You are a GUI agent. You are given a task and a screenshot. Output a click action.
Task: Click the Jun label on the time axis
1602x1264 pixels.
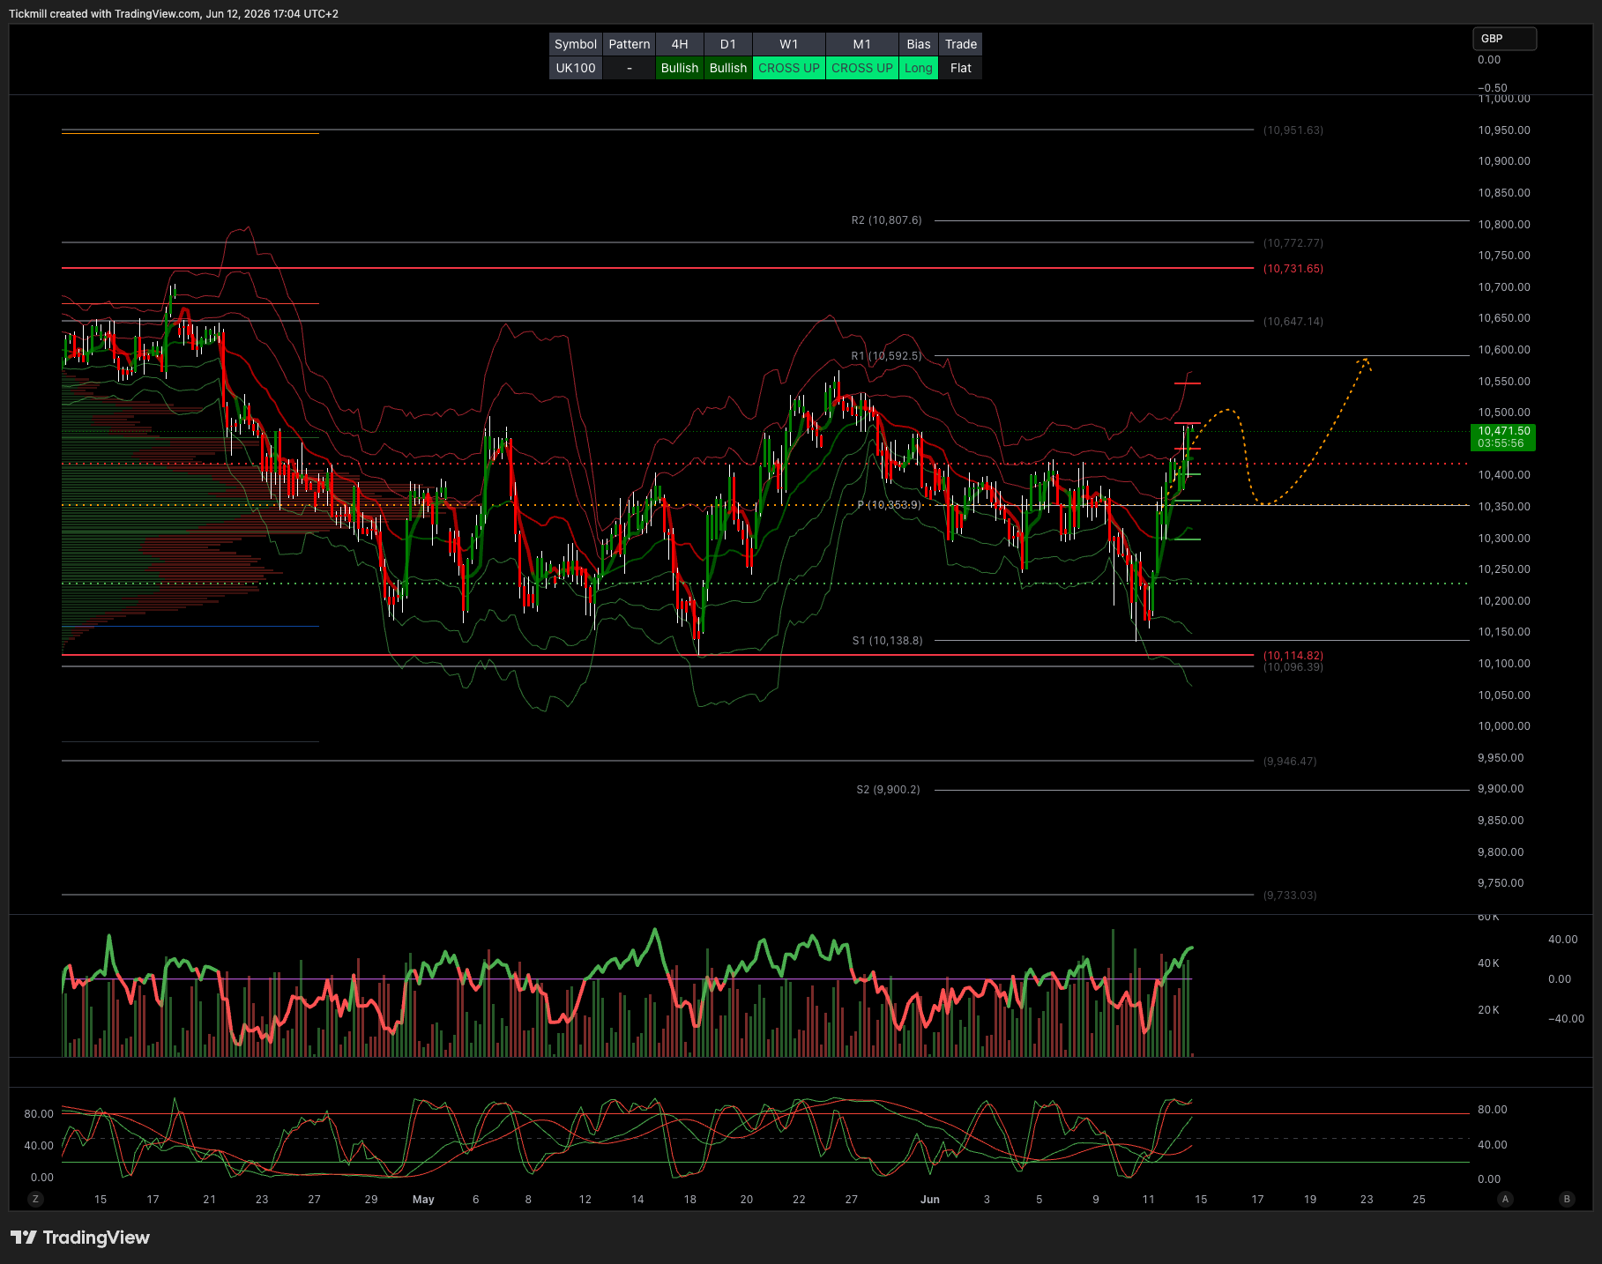pos(930,1199)
